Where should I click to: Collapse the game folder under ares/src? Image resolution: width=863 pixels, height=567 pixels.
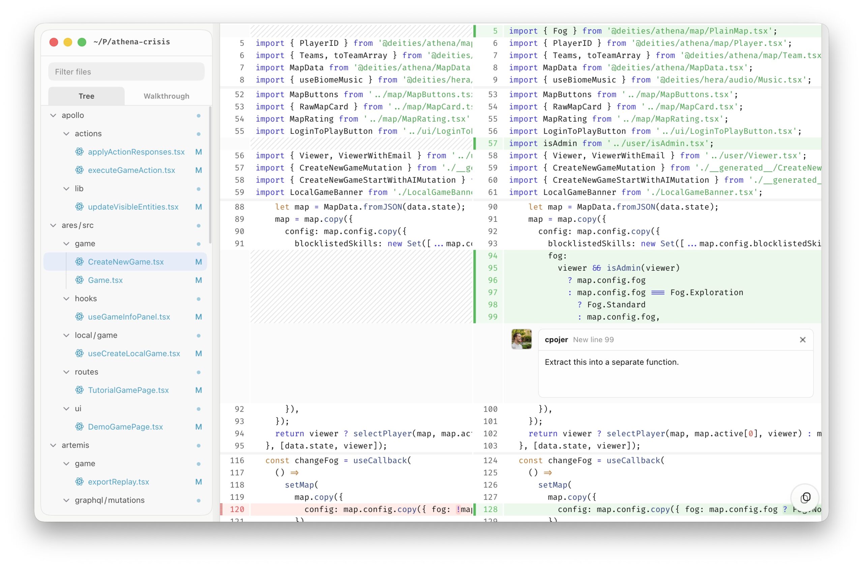coord(66,244)
